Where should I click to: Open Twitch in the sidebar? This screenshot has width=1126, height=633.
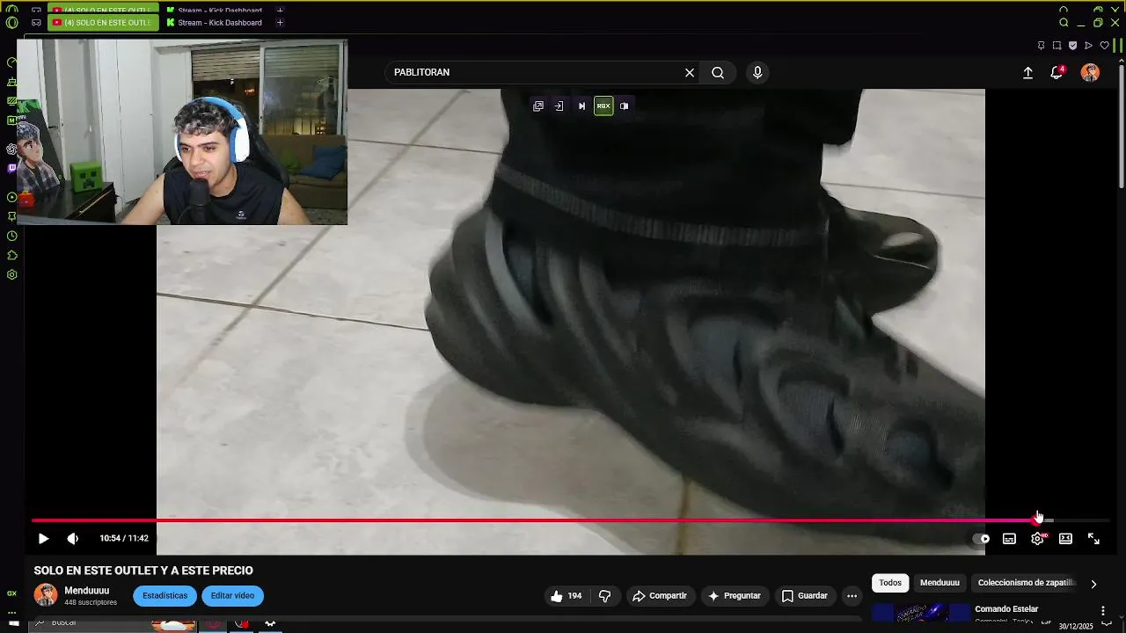tap(11, 168)
